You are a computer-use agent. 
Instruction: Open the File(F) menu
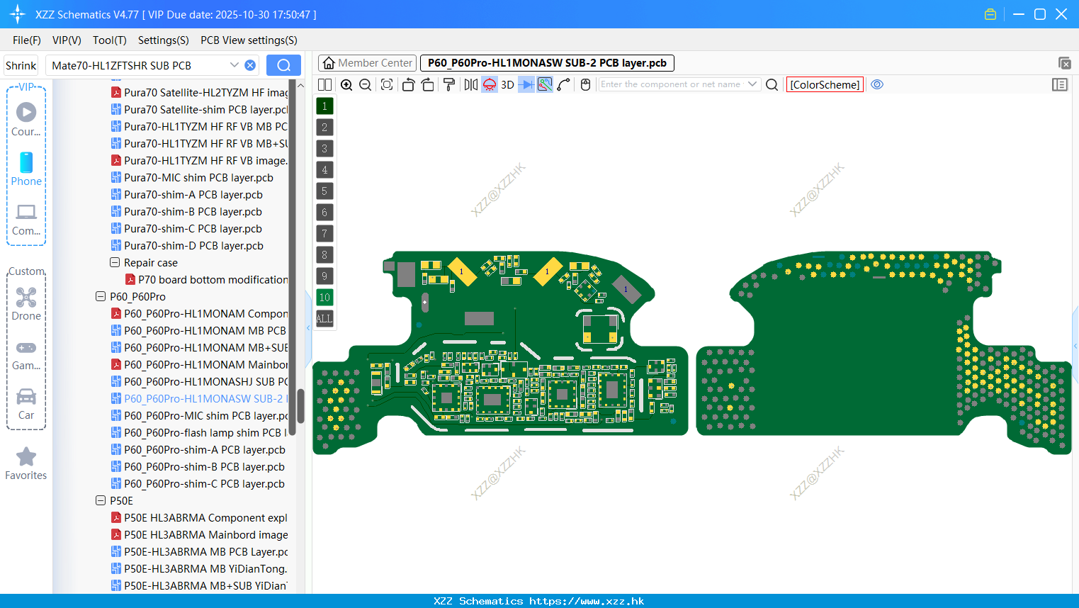(x=27, y=40)
